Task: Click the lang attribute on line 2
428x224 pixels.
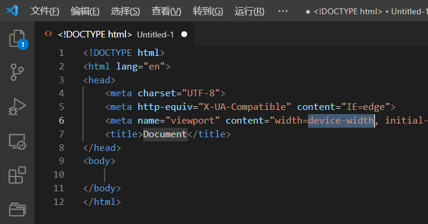Action: click(127, 67)
